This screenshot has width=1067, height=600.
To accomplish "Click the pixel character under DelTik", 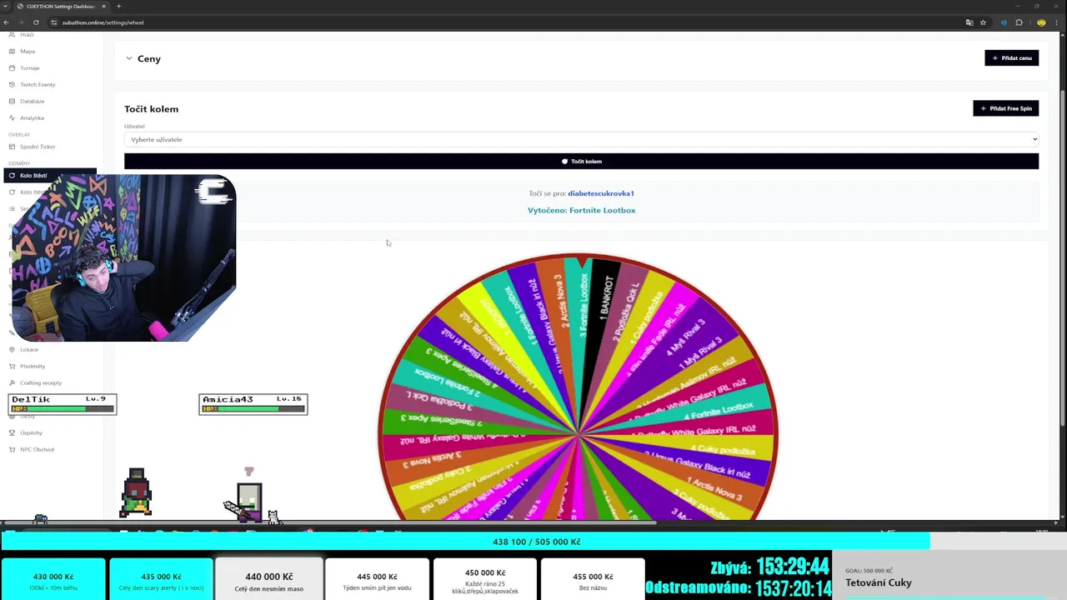I will [x=136, y=492].
